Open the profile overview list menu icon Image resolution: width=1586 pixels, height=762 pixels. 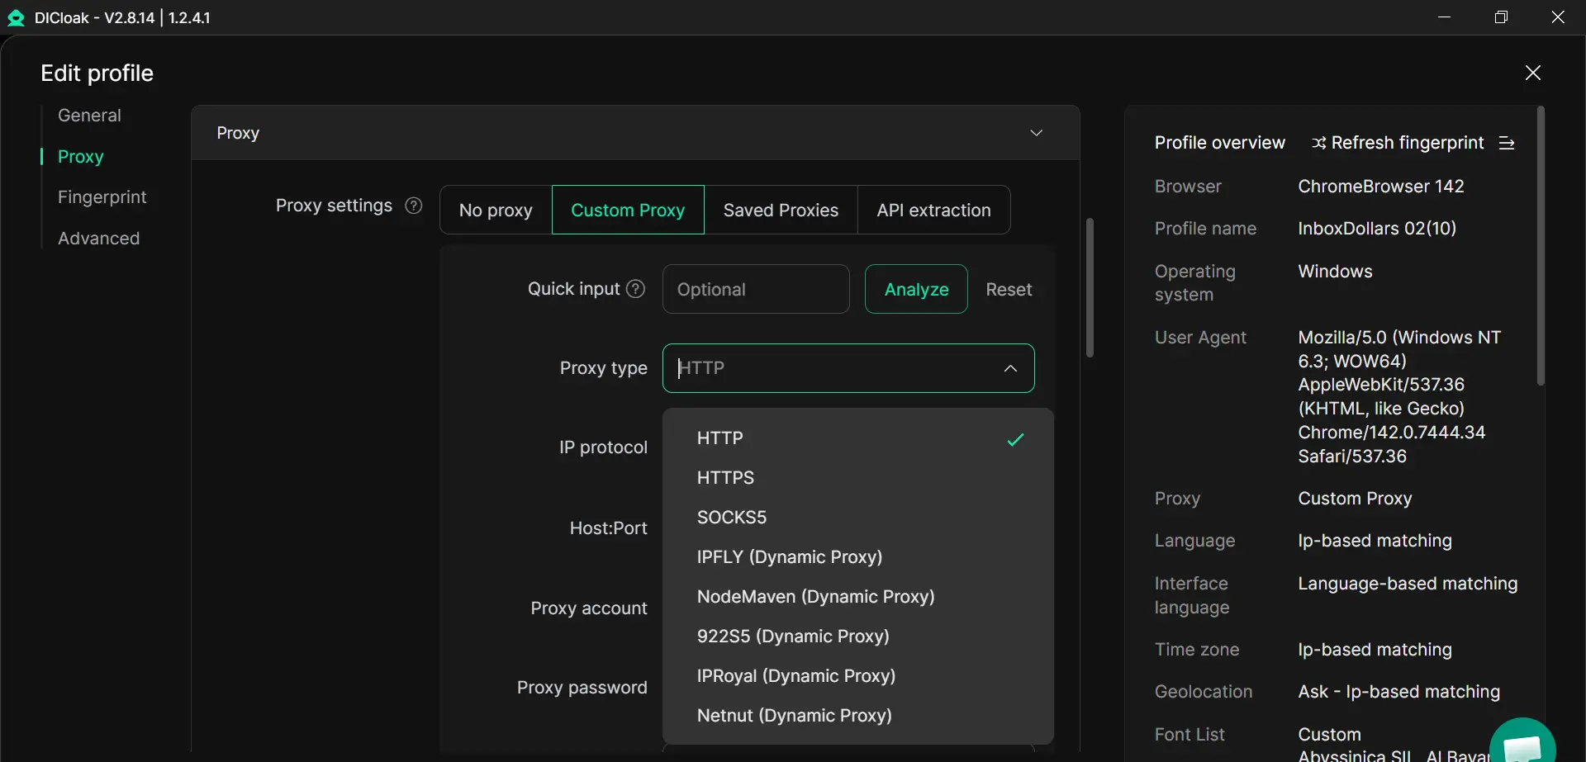click(1507, 144)
